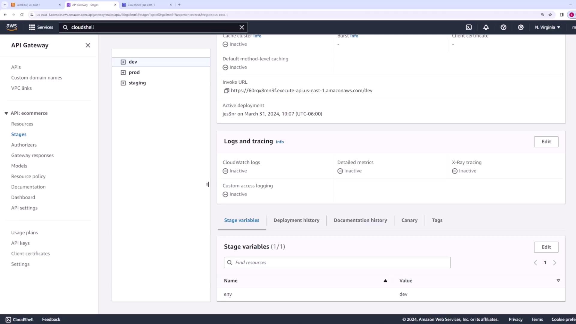Copy the Invoke URL with copy icon

(x=226, y=91)
